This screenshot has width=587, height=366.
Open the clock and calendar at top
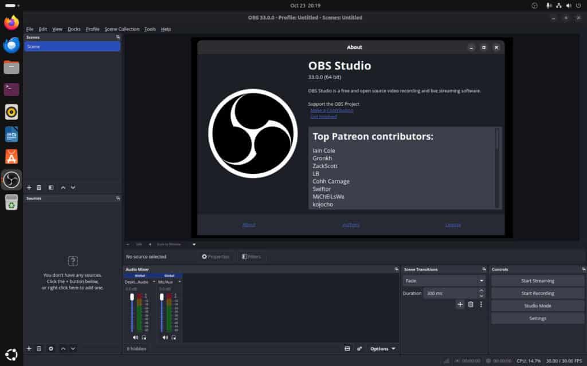(305, 6)
